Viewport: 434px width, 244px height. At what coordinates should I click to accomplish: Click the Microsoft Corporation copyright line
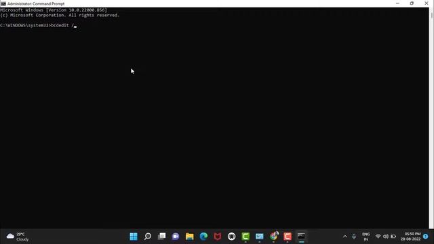pos(60,15)
